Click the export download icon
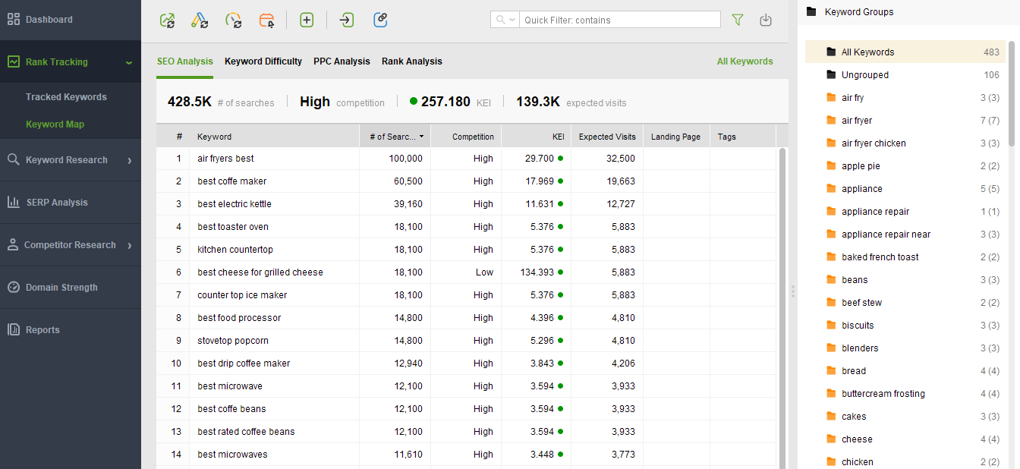 pyautogui.click(x=766, y=20)
